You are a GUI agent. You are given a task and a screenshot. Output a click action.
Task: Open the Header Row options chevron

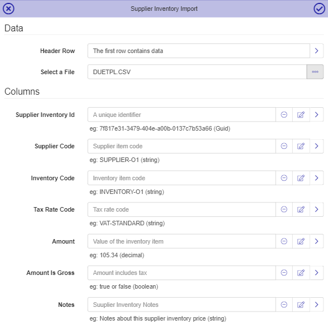click(x=317, y=51)
